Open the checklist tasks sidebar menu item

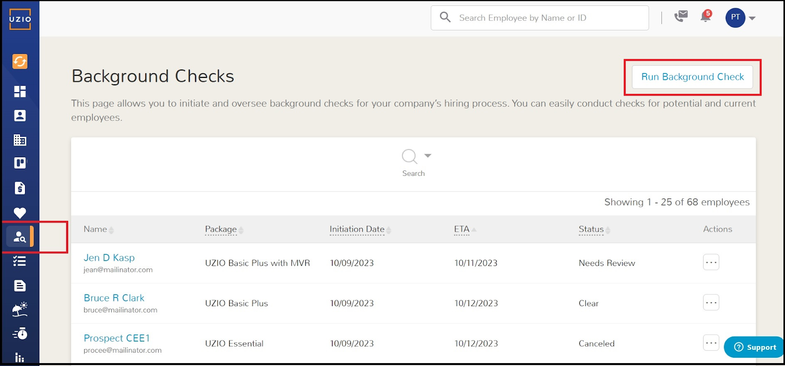click(x=20, y=261)
